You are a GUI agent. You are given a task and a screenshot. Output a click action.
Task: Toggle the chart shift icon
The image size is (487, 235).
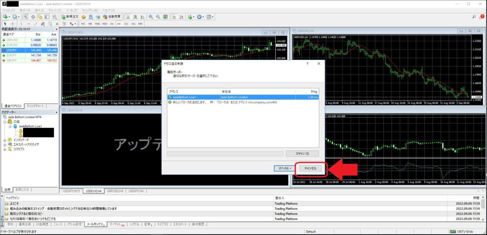tap(181, 17)
